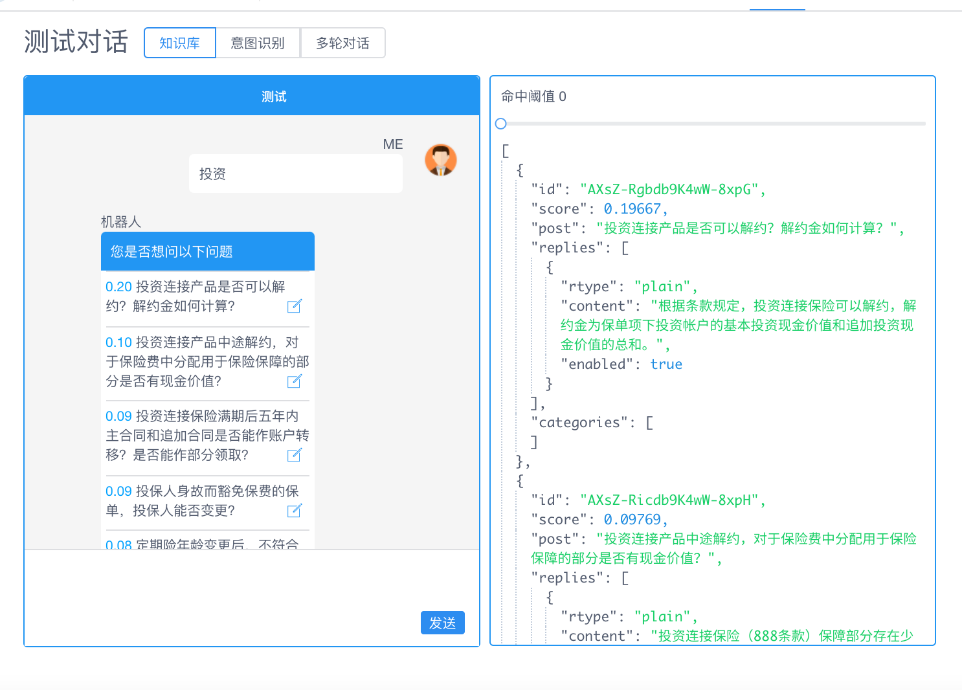Select the id value AXsZ-Ricdb9K4wW-8xpH

(669, 500)
